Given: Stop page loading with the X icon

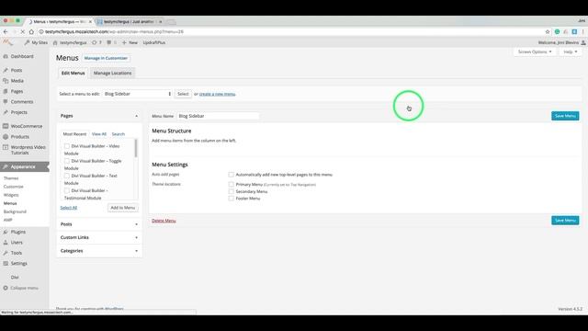Looking at the screenshot, I should click(x=22, y=32).
